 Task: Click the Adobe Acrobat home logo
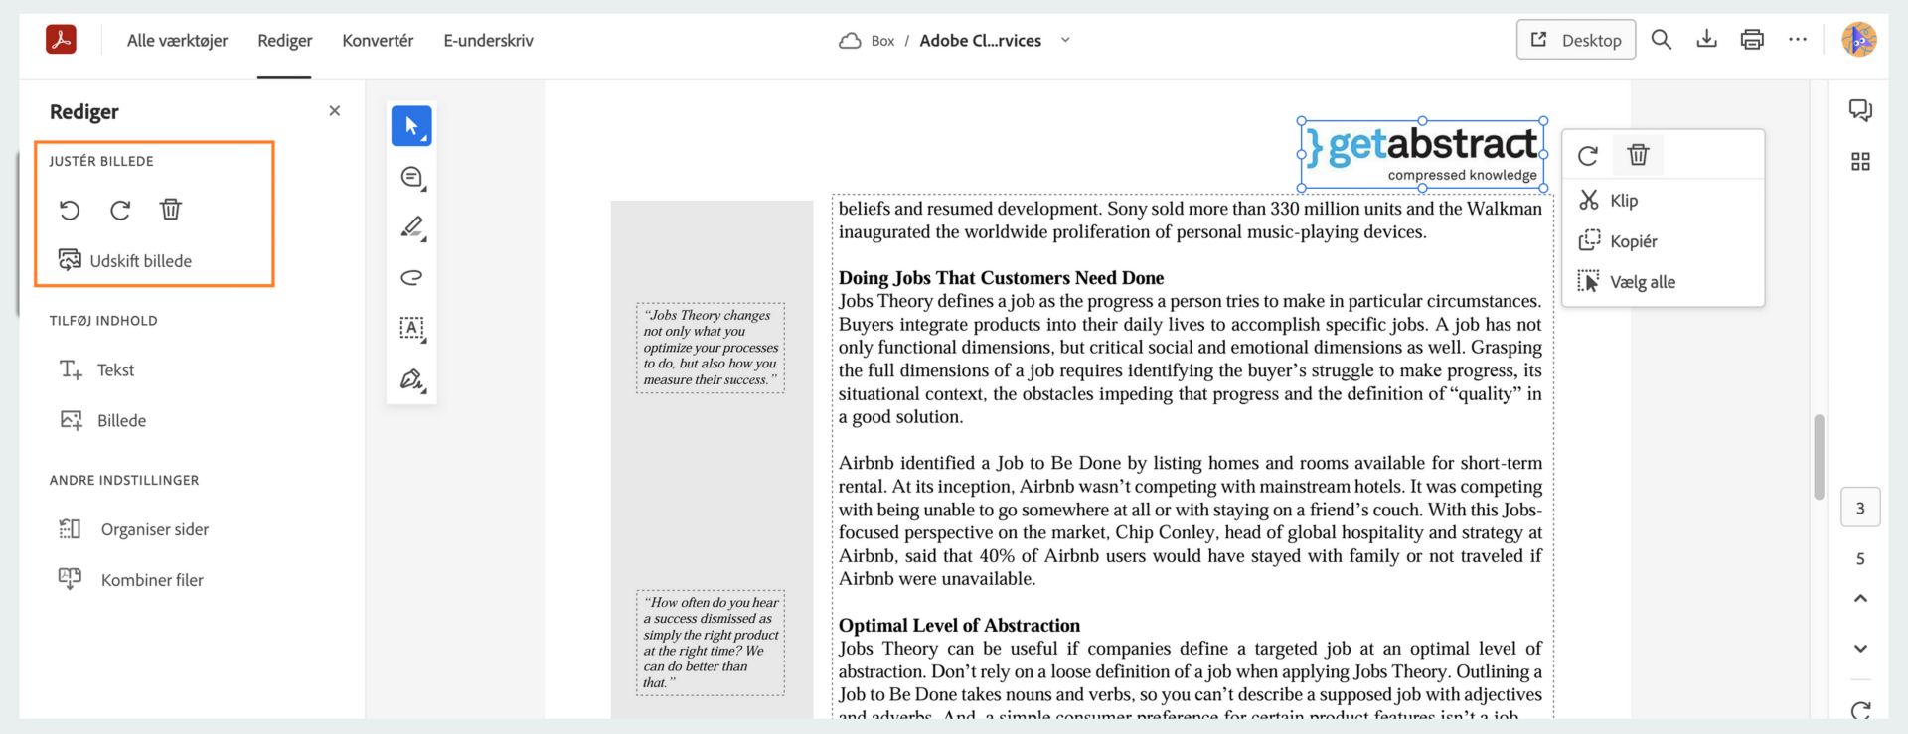[61, 40]
